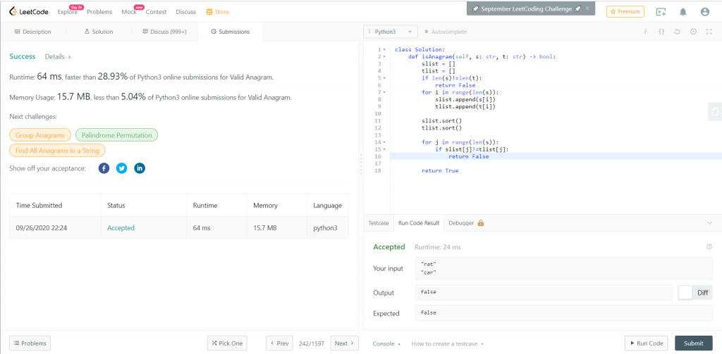Reset code to default with revert icon
The image size is (722, 354).
click(677, 32)
